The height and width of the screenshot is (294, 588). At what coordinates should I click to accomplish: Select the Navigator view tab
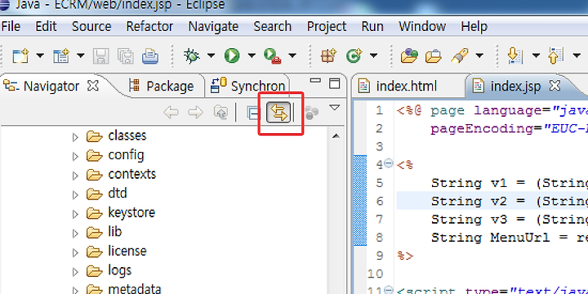(x=51, y=87)
